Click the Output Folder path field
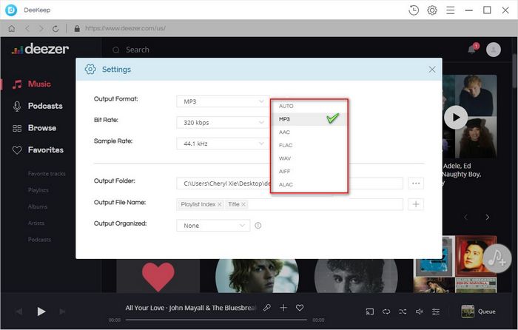Screen dimensions: 518x330 tap(289, 183)
